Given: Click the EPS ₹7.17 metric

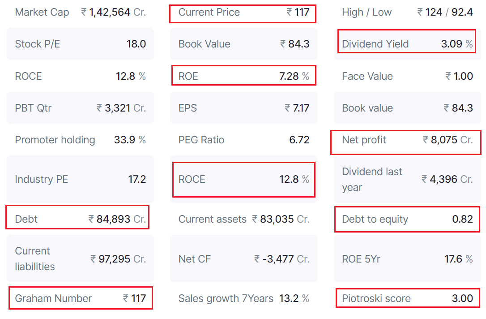Looking at the screenshot, I should [x=243, y=108].
